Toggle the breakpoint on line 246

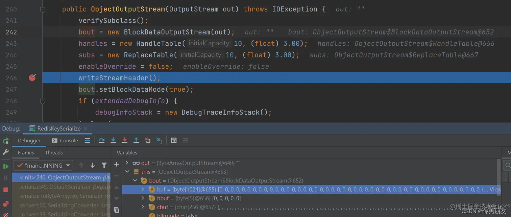(x=32, y=78)
